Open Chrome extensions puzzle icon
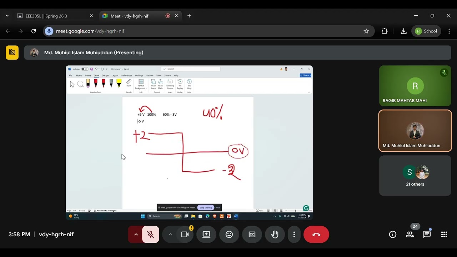Image resolution: width=457 pixels, height=257 pixels. pyautogui.click(x=385, y=31)
